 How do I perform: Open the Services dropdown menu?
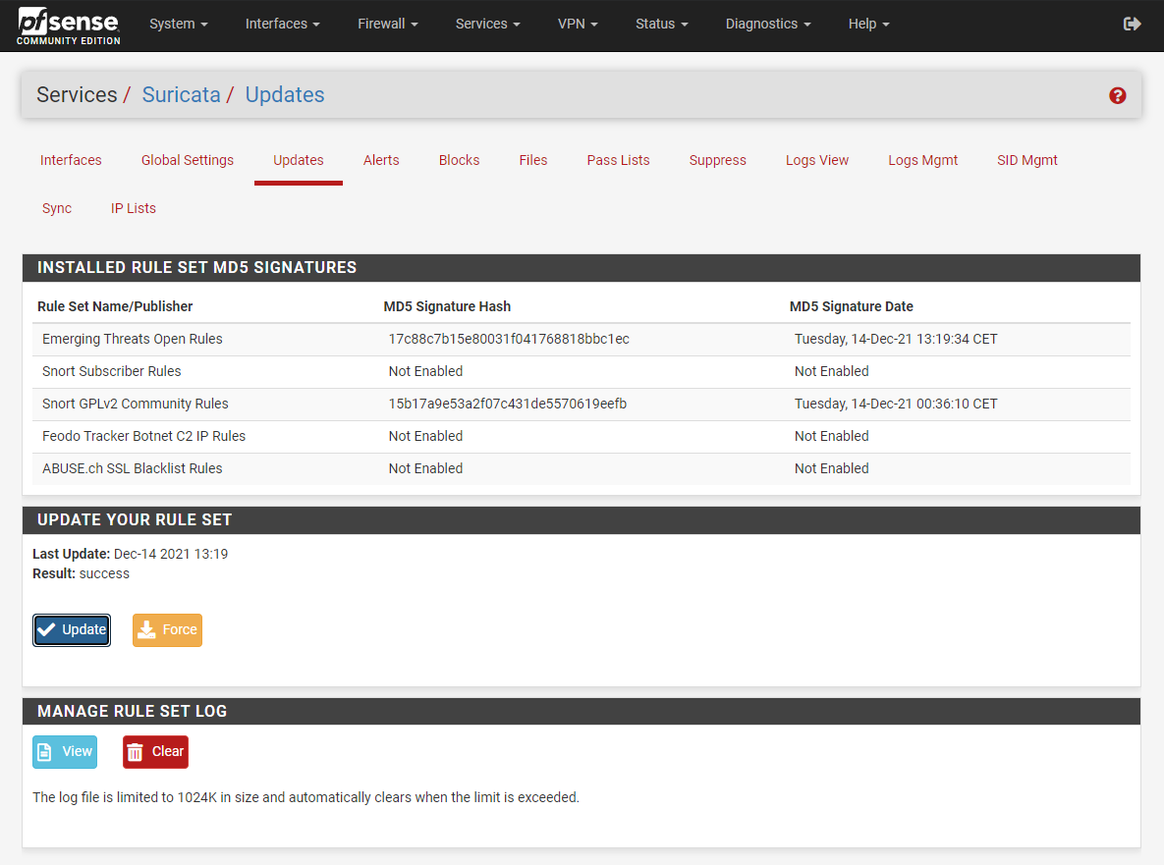[487, 24]
